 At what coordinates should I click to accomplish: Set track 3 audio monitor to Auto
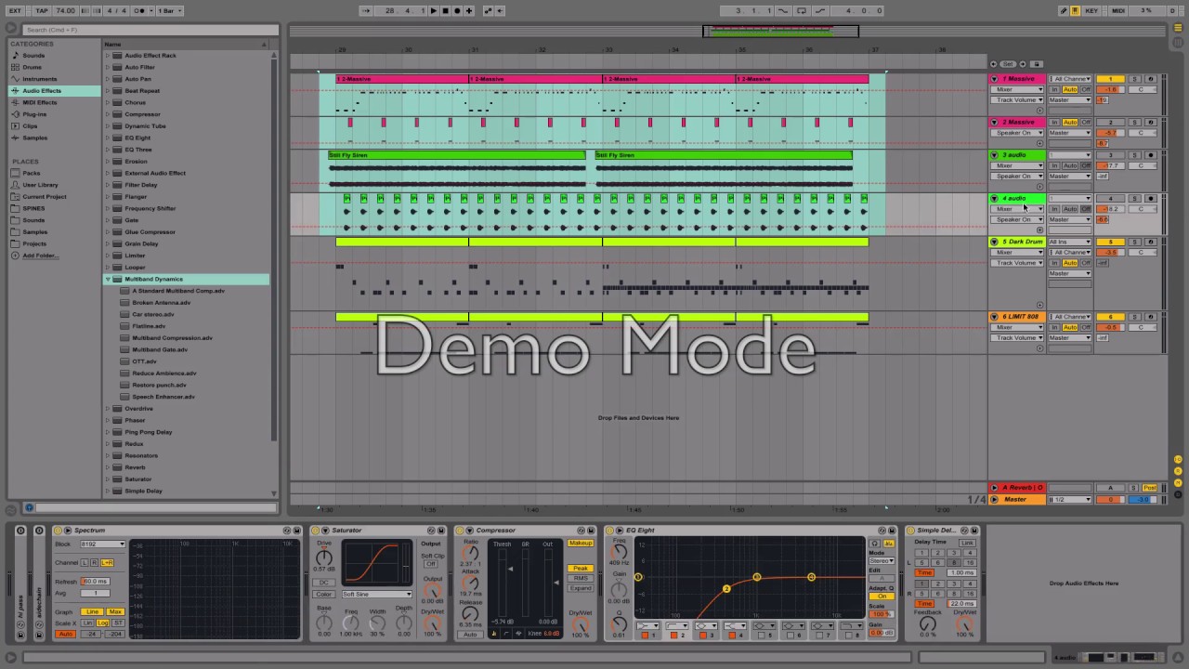(1070, 165)
